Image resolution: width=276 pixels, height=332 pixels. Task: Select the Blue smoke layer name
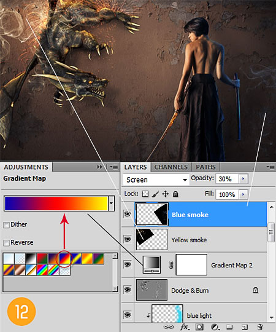[x=190, y=215]
